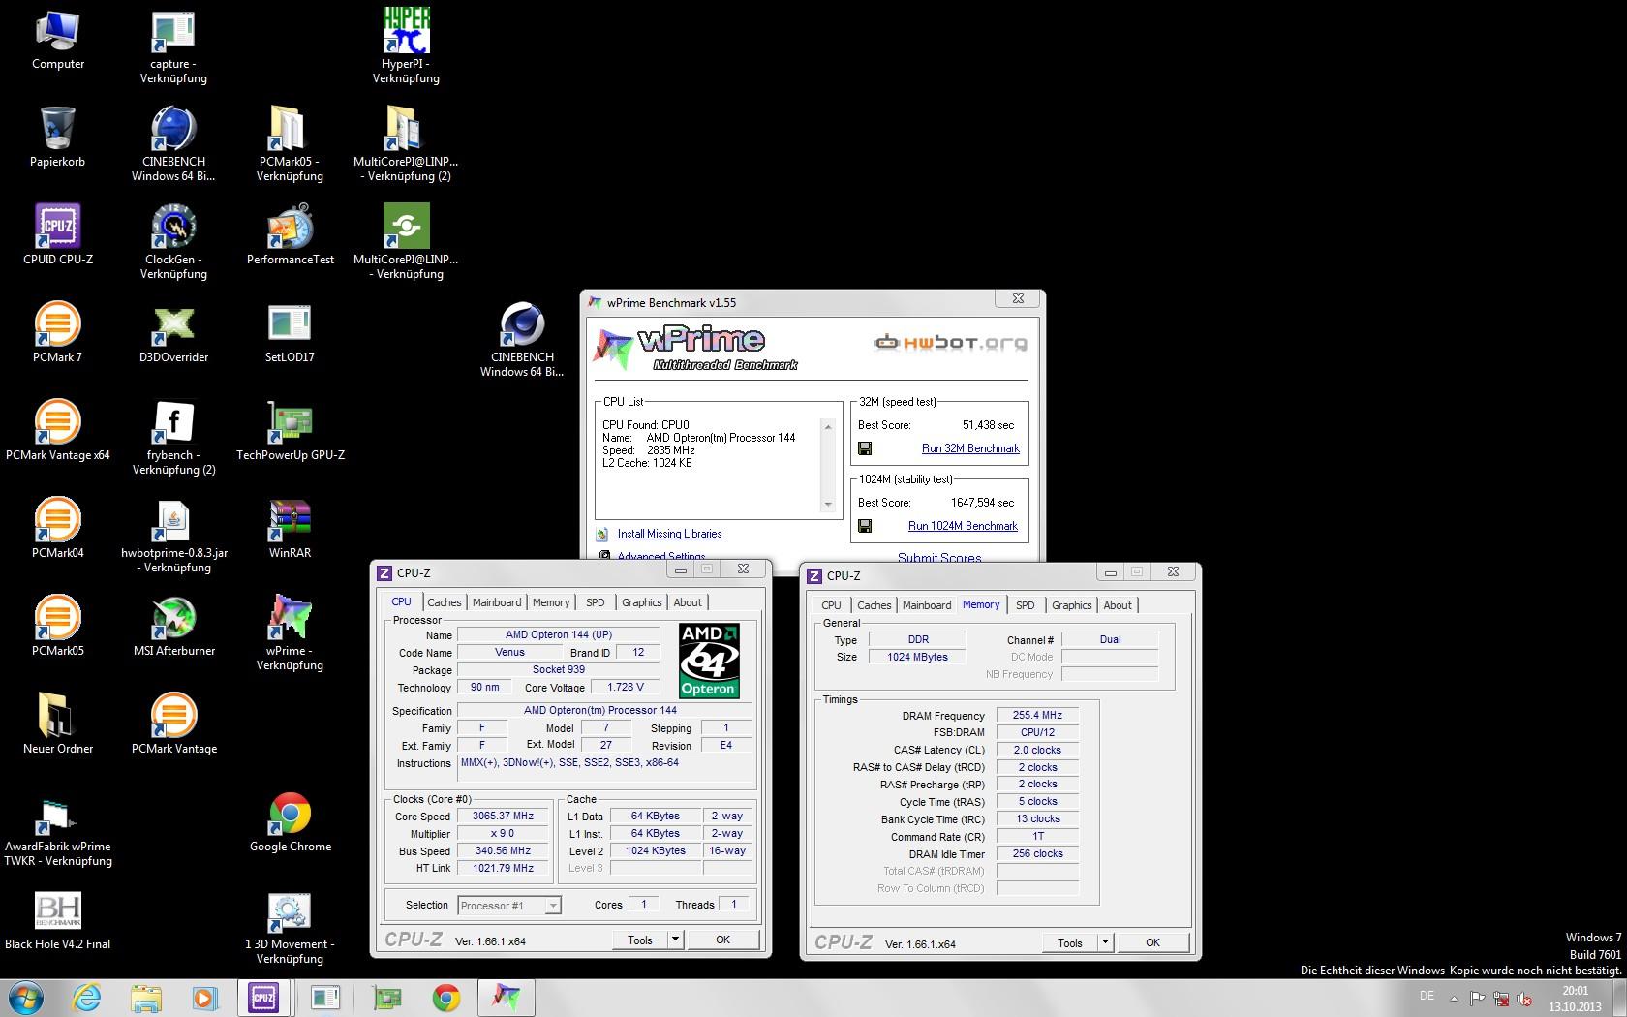This screenshot has width=1627, height=1017.
Task: Select the SetLOD17 desktop icon
Action: tap(291, 334)
